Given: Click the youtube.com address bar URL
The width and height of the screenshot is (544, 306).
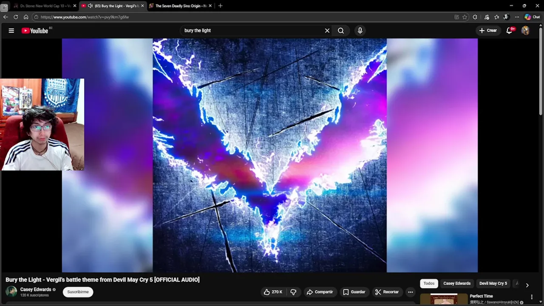Looking at the screenshot, I should [x=85, y=17].
